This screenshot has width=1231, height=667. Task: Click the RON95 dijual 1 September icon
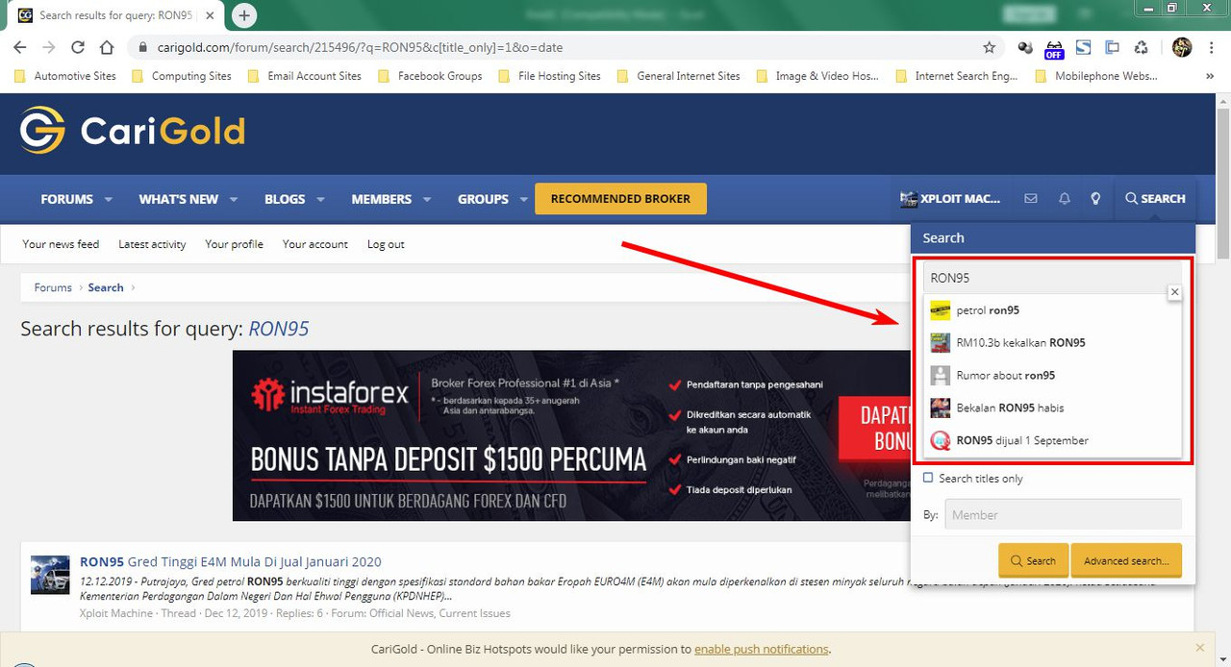[941, 441]
